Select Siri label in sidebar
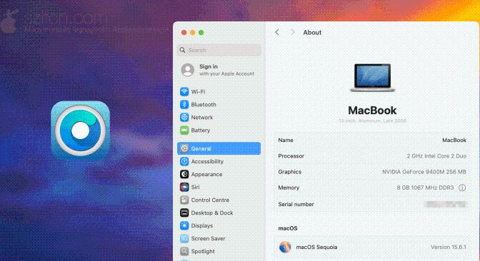The image size is (480, 261). [195, 187]
